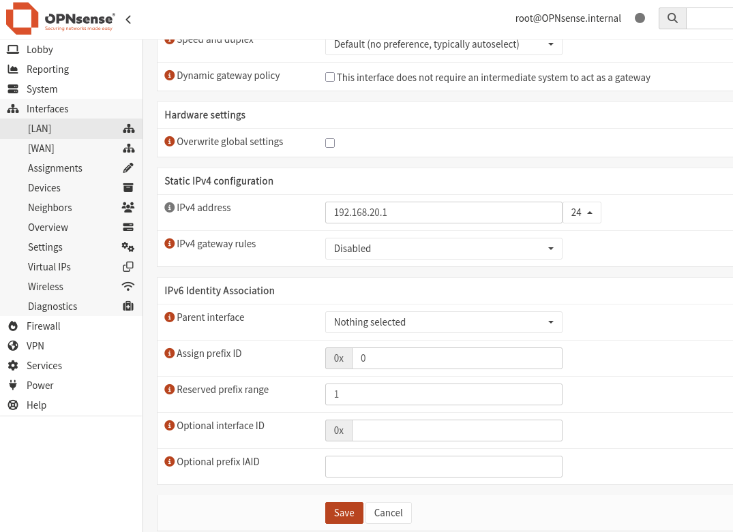Image resolution: width=733 pixels, height=532 pixels.
Task: Cancel the interface changes
Action: 388,513
